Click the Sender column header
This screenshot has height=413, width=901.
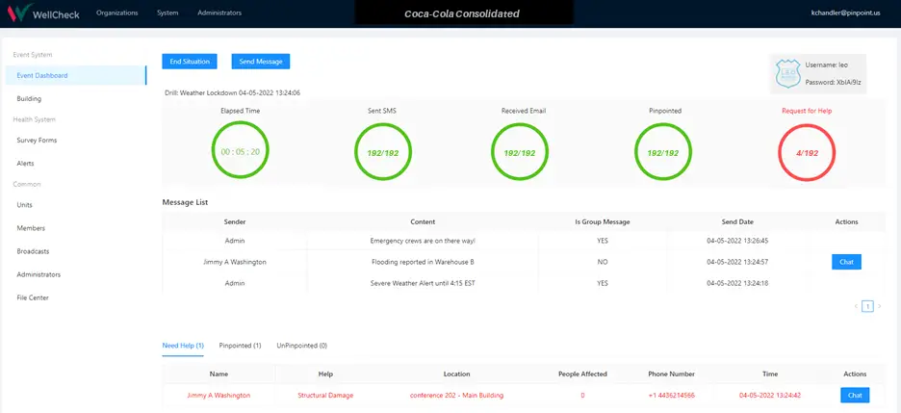click(235, 221)
